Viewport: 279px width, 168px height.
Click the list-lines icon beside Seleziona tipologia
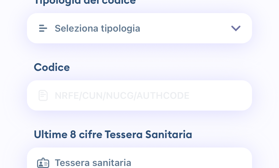pyautogui.click(x=43, y=28)
